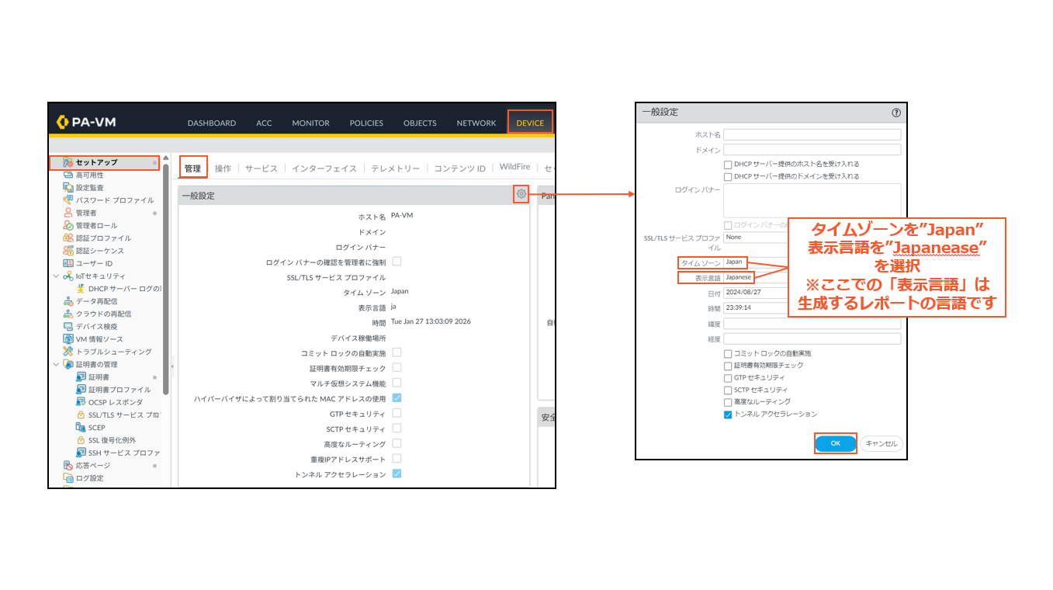Click the OCSP レスポンダ icon
This screenshot has width=1053, height=590.
(x=81, y=402)
